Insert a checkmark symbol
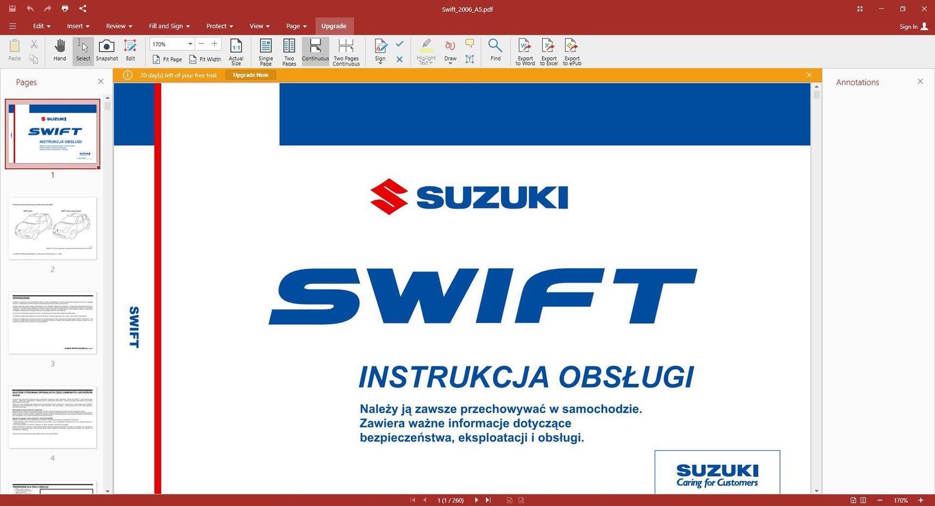Image resolution: width=935 pixels, height=506 pixels. pyautogui.click(x=400, y=44)
